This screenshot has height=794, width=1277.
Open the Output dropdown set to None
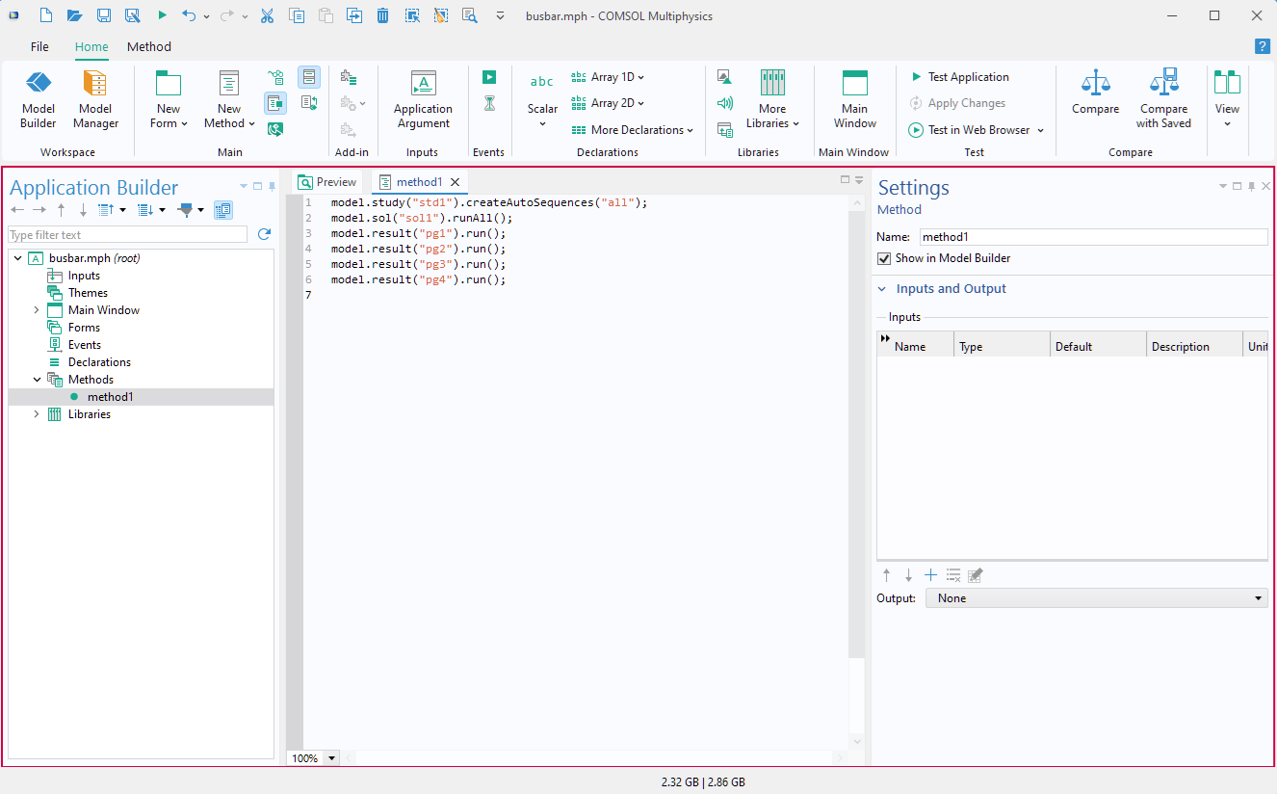pyautogui.click(x=1096, y=598)
